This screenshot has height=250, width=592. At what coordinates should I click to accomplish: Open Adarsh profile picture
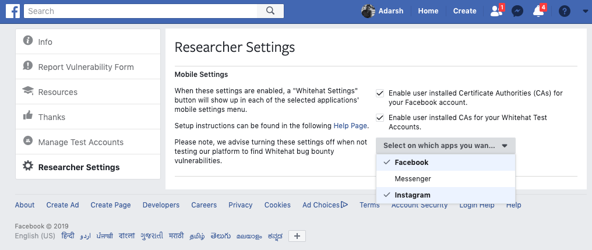coord(368,11)
